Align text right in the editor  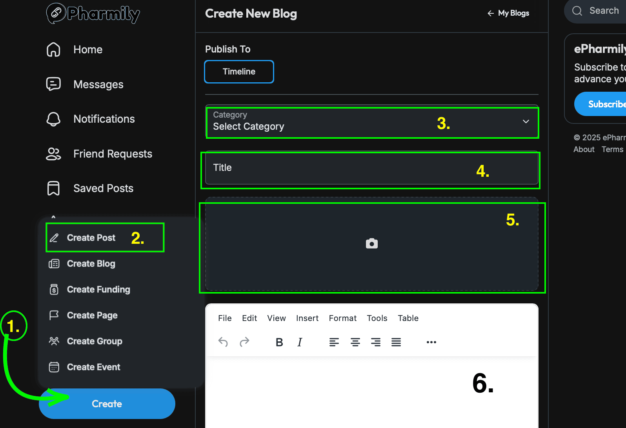pyautogui.click(x=376, y=342)
